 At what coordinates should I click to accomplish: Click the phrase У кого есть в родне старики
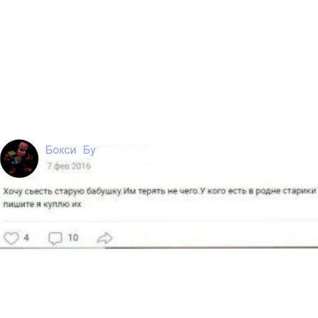[x=258, y=191]
